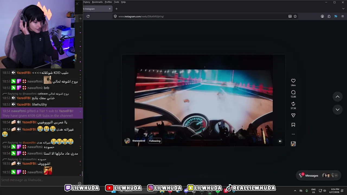Click the reel video to pause
The width and height of the screenshot is (347, 195).
point(204,100)
